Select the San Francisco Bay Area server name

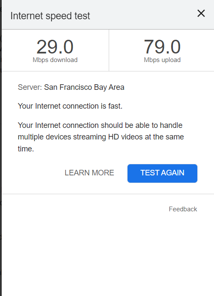tap(84, 87)
